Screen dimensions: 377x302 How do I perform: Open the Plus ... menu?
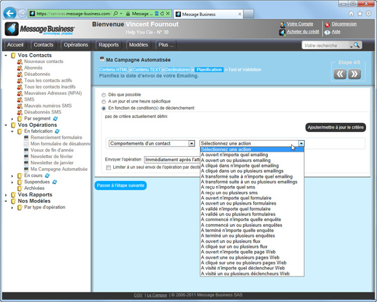(166, 45)
